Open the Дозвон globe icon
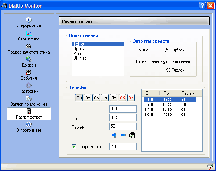This screenshot has height=171, width=216. (29, 59)
